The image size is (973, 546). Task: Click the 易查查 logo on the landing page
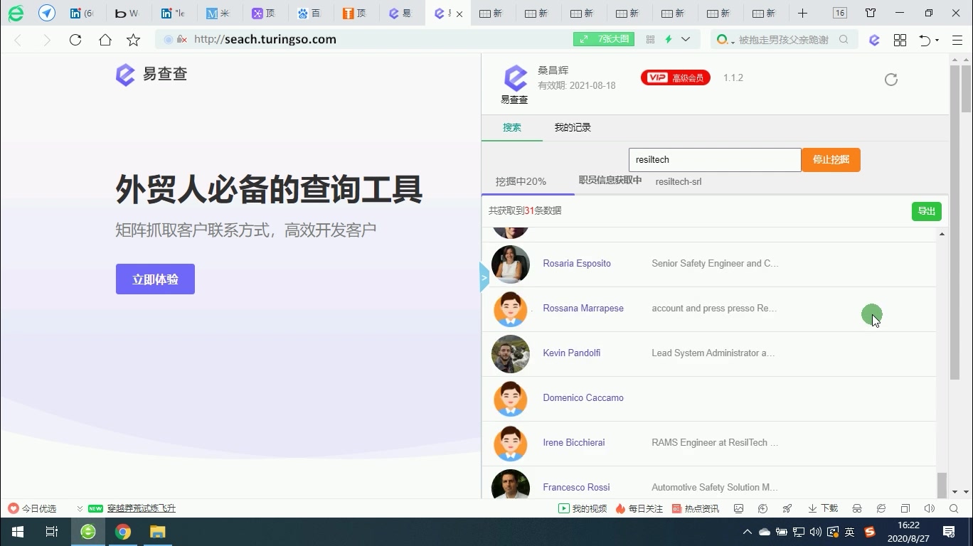151,74
